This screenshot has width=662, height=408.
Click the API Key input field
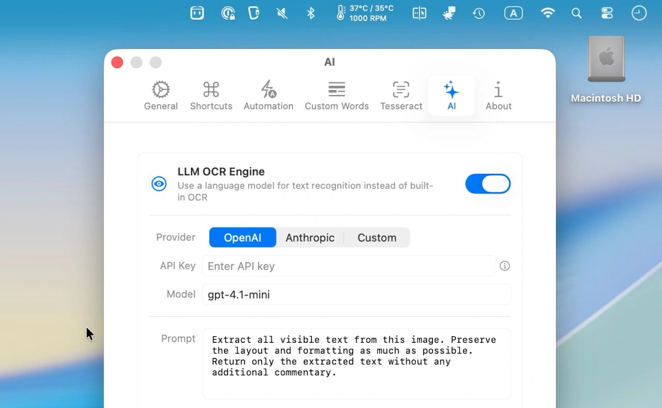pyautogui.click(x=349, y=266)
